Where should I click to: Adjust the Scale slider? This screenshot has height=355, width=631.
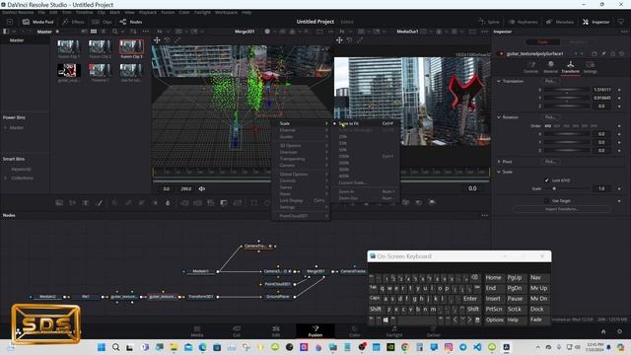tap(567, 188)
